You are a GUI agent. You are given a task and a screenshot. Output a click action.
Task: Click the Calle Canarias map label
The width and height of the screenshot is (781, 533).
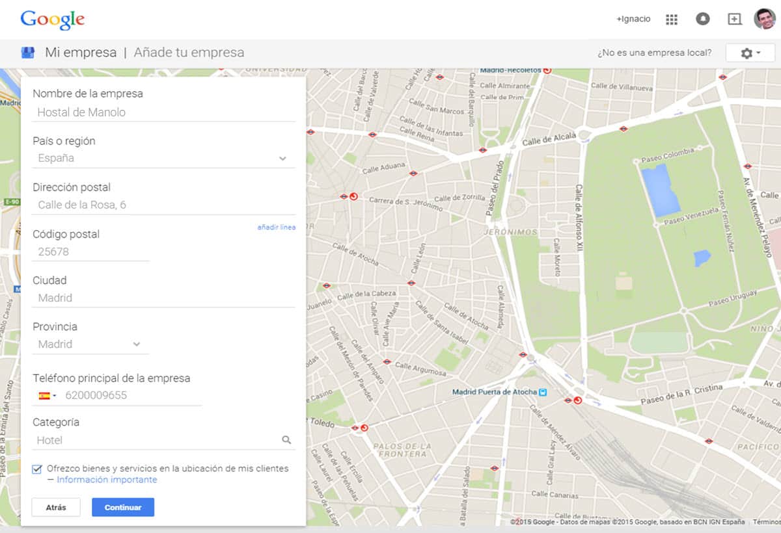pyautogui.click(x=553, y=494)
